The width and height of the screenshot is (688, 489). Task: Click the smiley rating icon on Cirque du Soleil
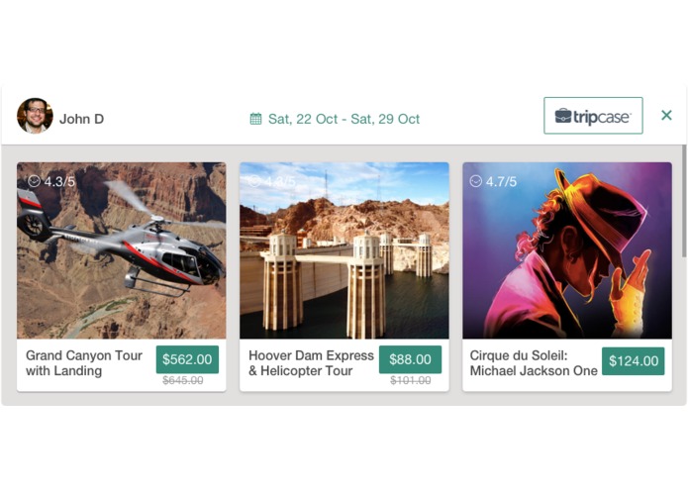(x=475, y=181)
